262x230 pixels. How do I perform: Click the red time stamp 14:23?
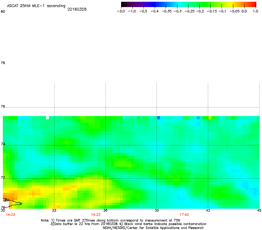point(10,215)
